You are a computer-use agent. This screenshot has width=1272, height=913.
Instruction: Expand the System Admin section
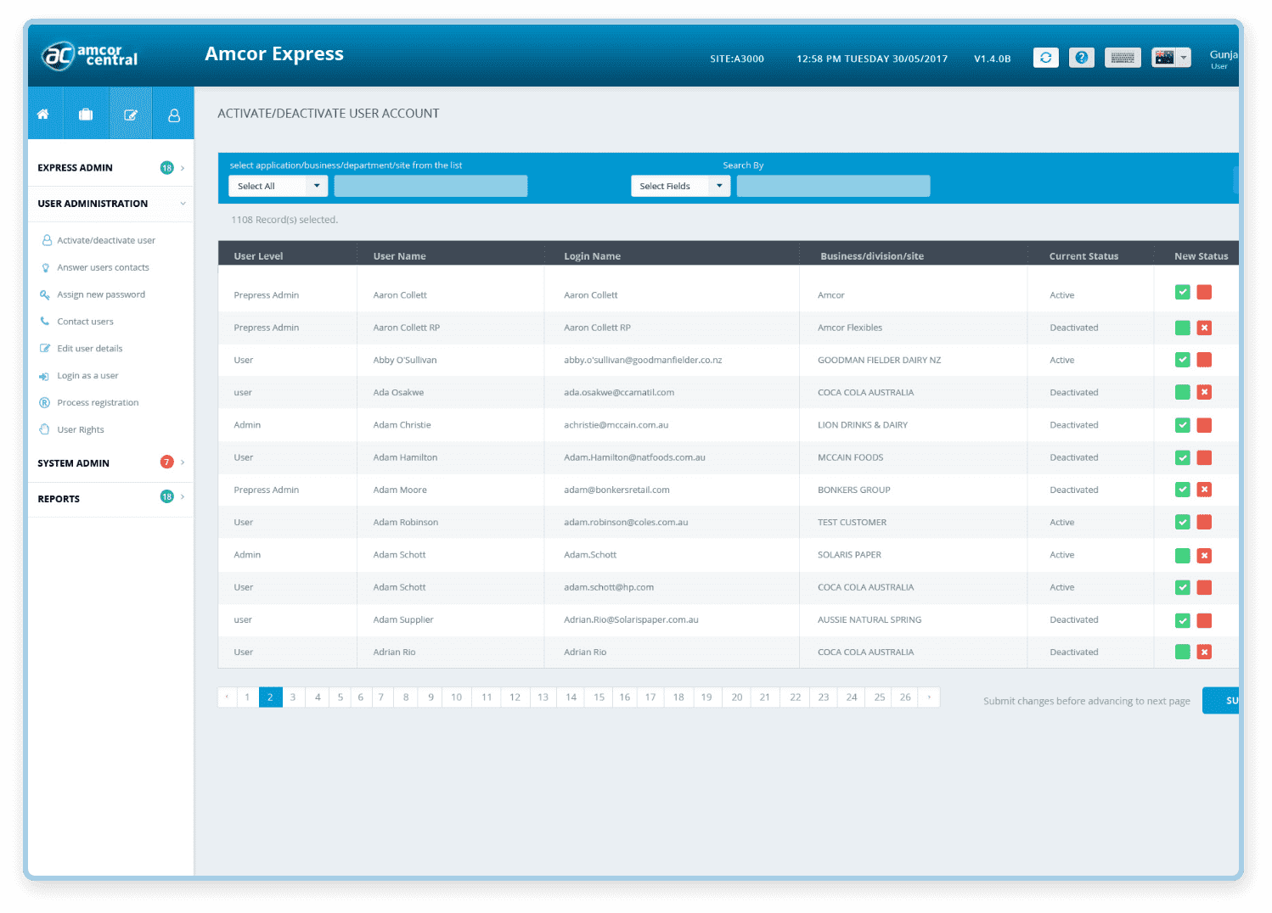(183, 462)
